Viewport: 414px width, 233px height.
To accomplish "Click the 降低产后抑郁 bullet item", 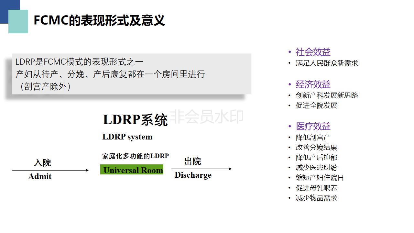I will coord(316,158).
